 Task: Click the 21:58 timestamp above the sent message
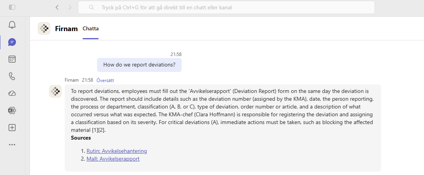[x=176, y=54]
